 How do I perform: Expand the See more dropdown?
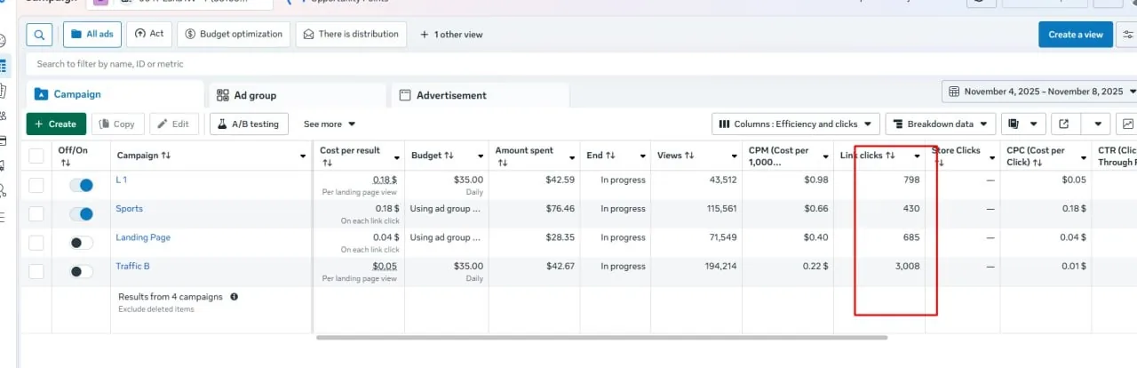point(330,124)
